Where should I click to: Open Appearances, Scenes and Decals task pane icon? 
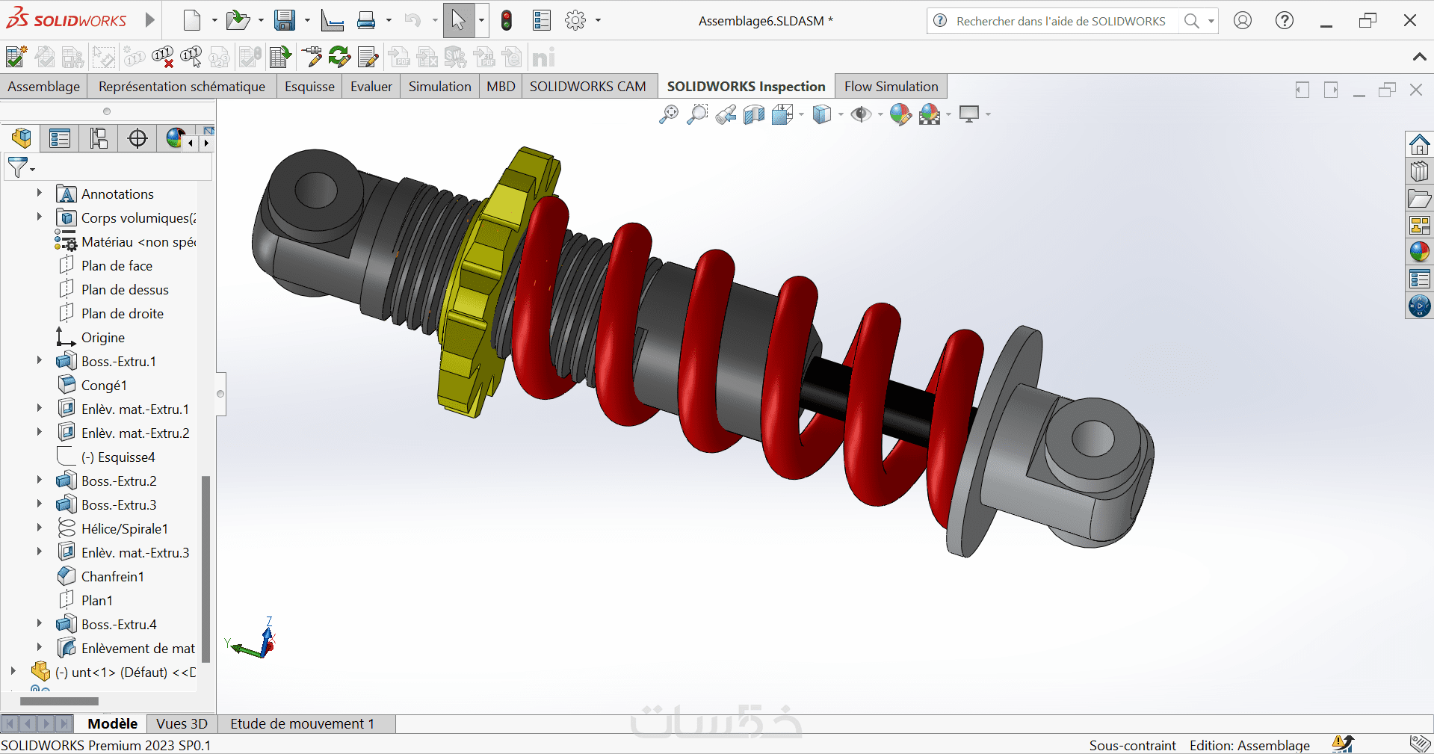(1419, 252)
